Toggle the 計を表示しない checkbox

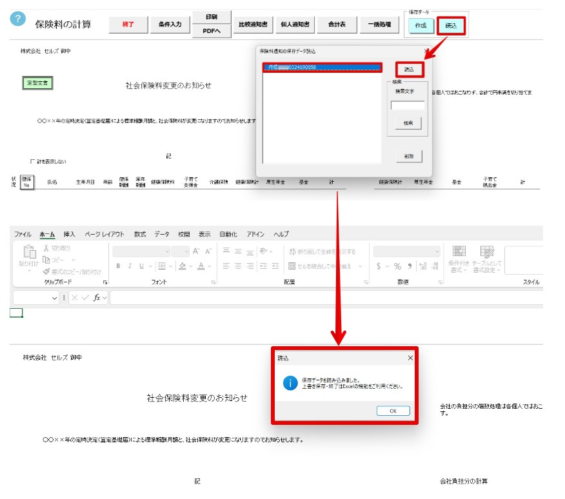point(32,161)
